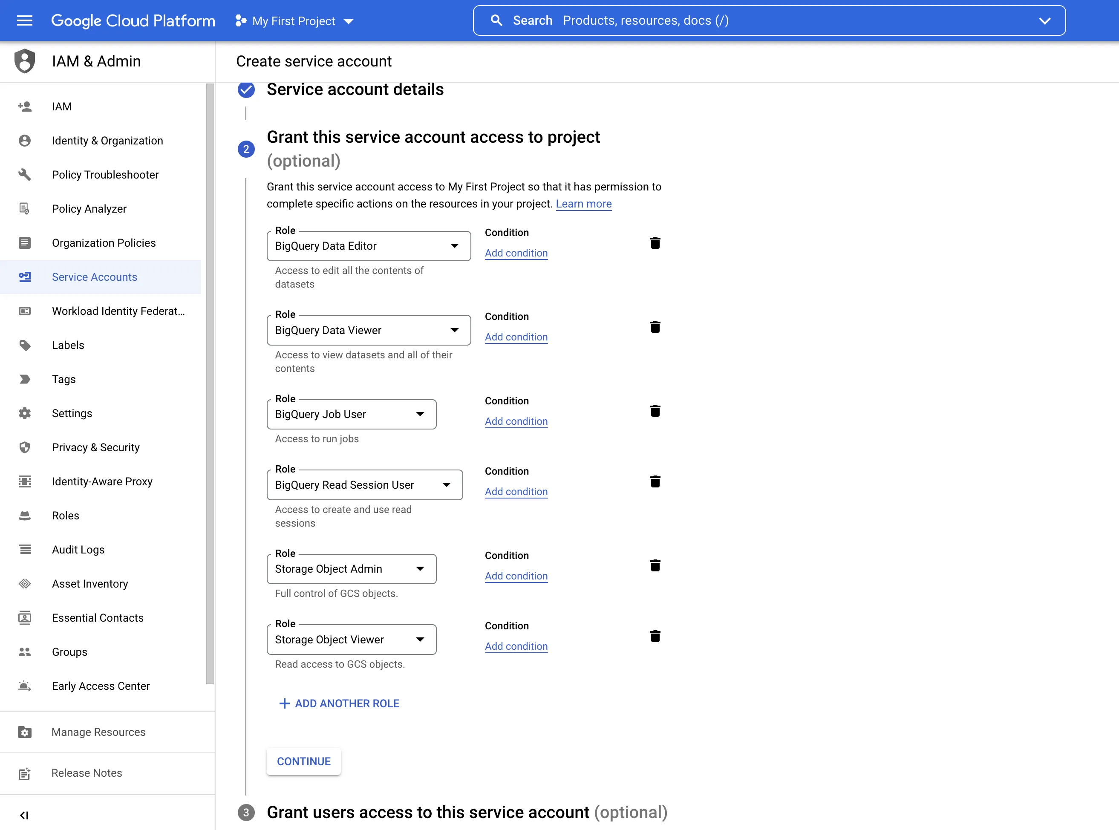Delete the Storage Object Viewer role
The image size is (1119, 830).
655,636
